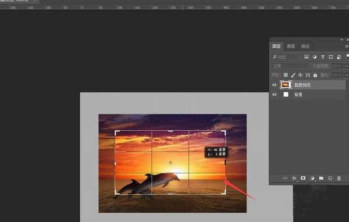Filter for pixel layers icon

click(x=307, y=57)
